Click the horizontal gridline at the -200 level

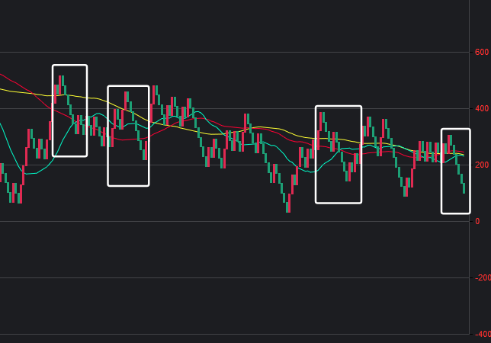point(229,277)
